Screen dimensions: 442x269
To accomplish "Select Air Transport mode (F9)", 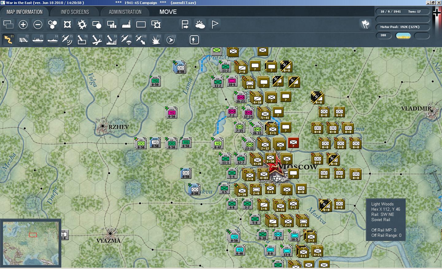I will click(x=126, y=40).
